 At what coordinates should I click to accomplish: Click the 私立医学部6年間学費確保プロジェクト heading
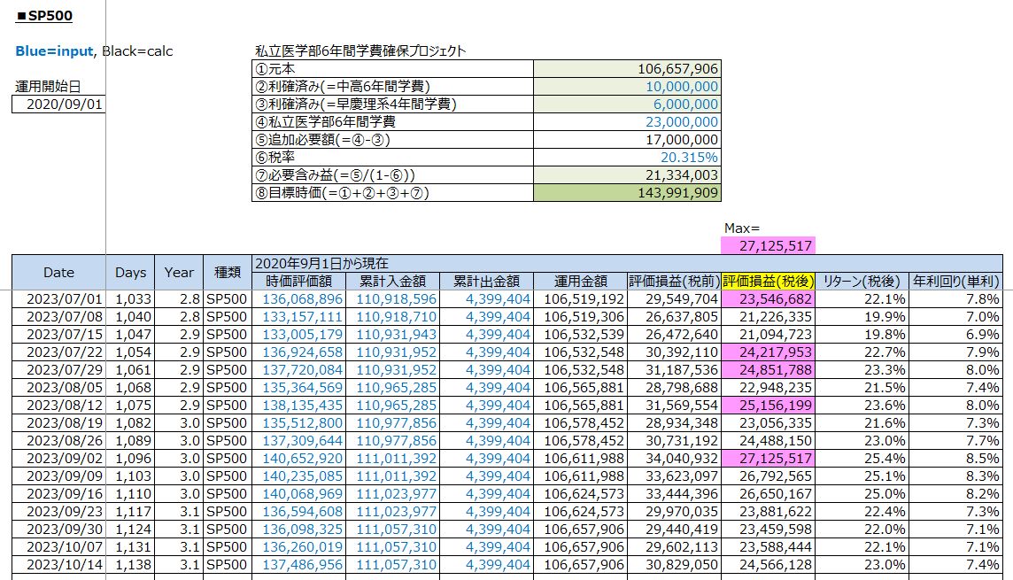coord(360,51)
